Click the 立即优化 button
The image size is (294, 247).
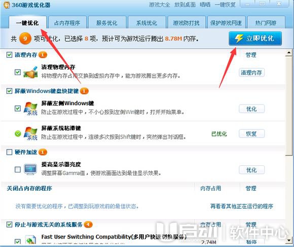pyautogui.click(x=255, y=39)
